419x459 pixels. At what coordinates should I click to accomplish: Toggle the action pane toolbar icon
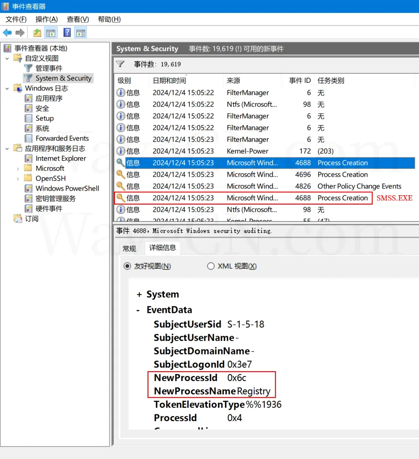coord(81,33)
